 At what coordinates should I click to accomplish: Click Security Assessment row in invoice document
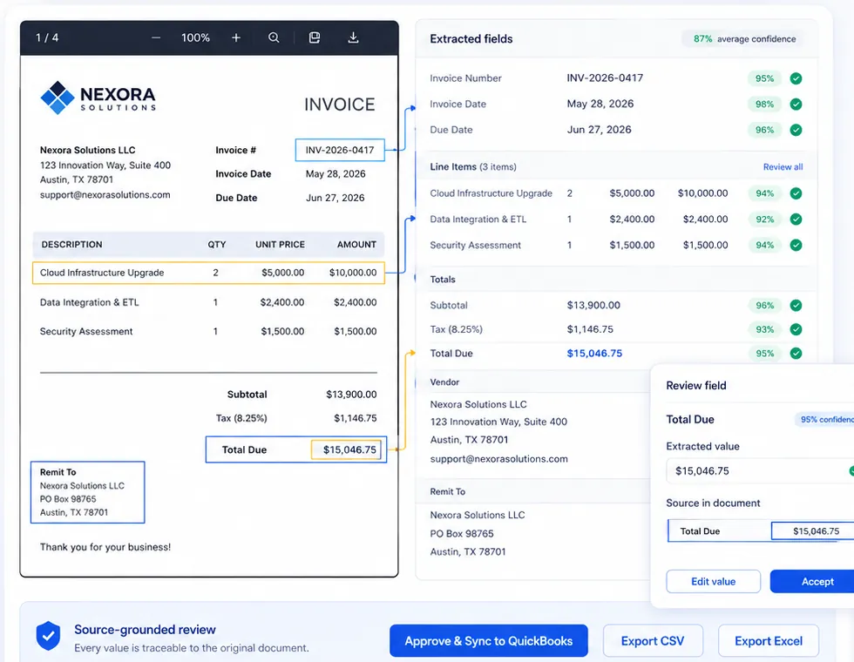[x=208, y=331]
